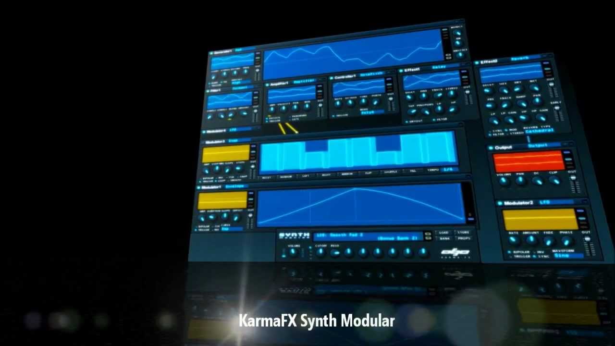The width and height of the screenshot is (615, 346).
Task: Open the REVERB TYPE dropdown showing Cathedral
Action: pyautogui.click(x=539, y=131)
